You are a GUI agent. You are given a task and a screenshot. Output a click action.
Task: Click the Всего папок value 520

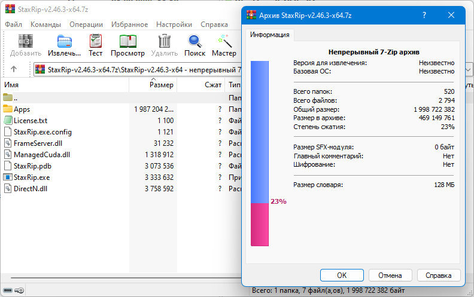449,91
